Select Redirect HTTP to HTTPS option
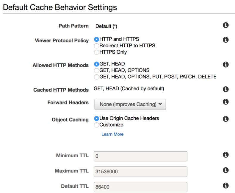Viewport: 235px width, 193px height. coord(97,46)
